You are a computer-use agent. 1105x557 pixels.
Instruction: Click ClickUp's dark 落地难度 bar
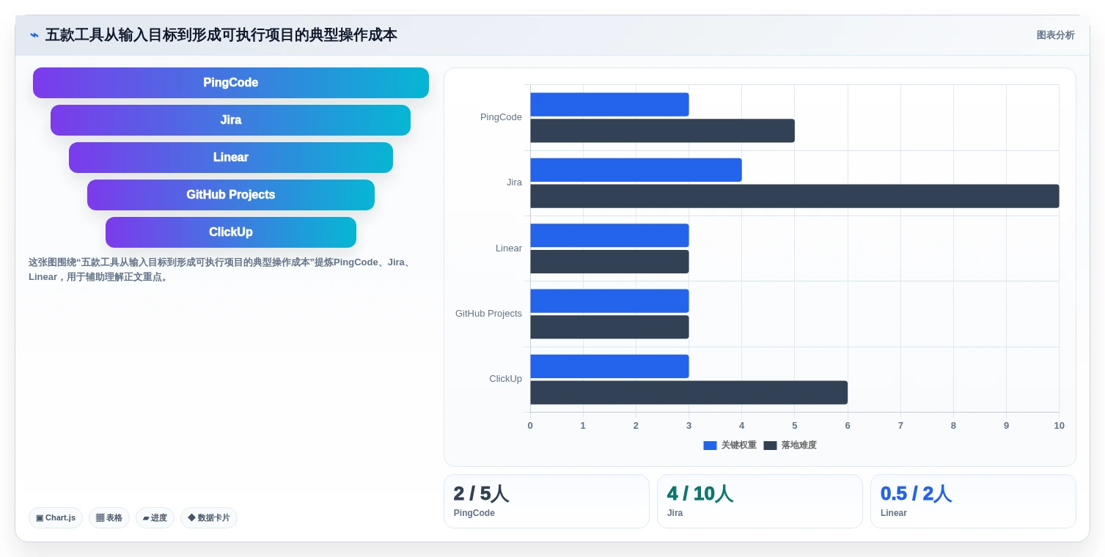[x=689, y=392]
